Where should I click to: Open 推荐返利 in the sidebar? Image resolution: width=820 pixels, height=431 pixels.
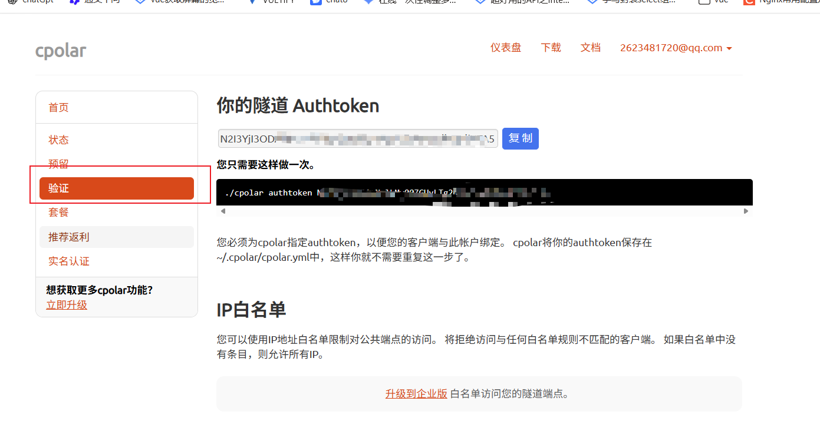(117, 237)
